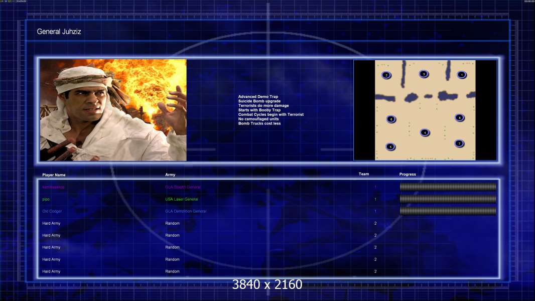
Task: Click 'Suicide Bomb upgrade' trait line
Action: tap(259, 101)
